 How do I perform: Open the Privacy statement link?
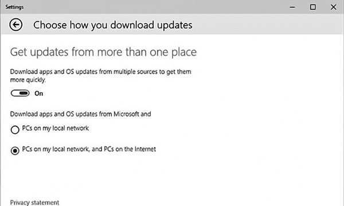coord(34,203)
